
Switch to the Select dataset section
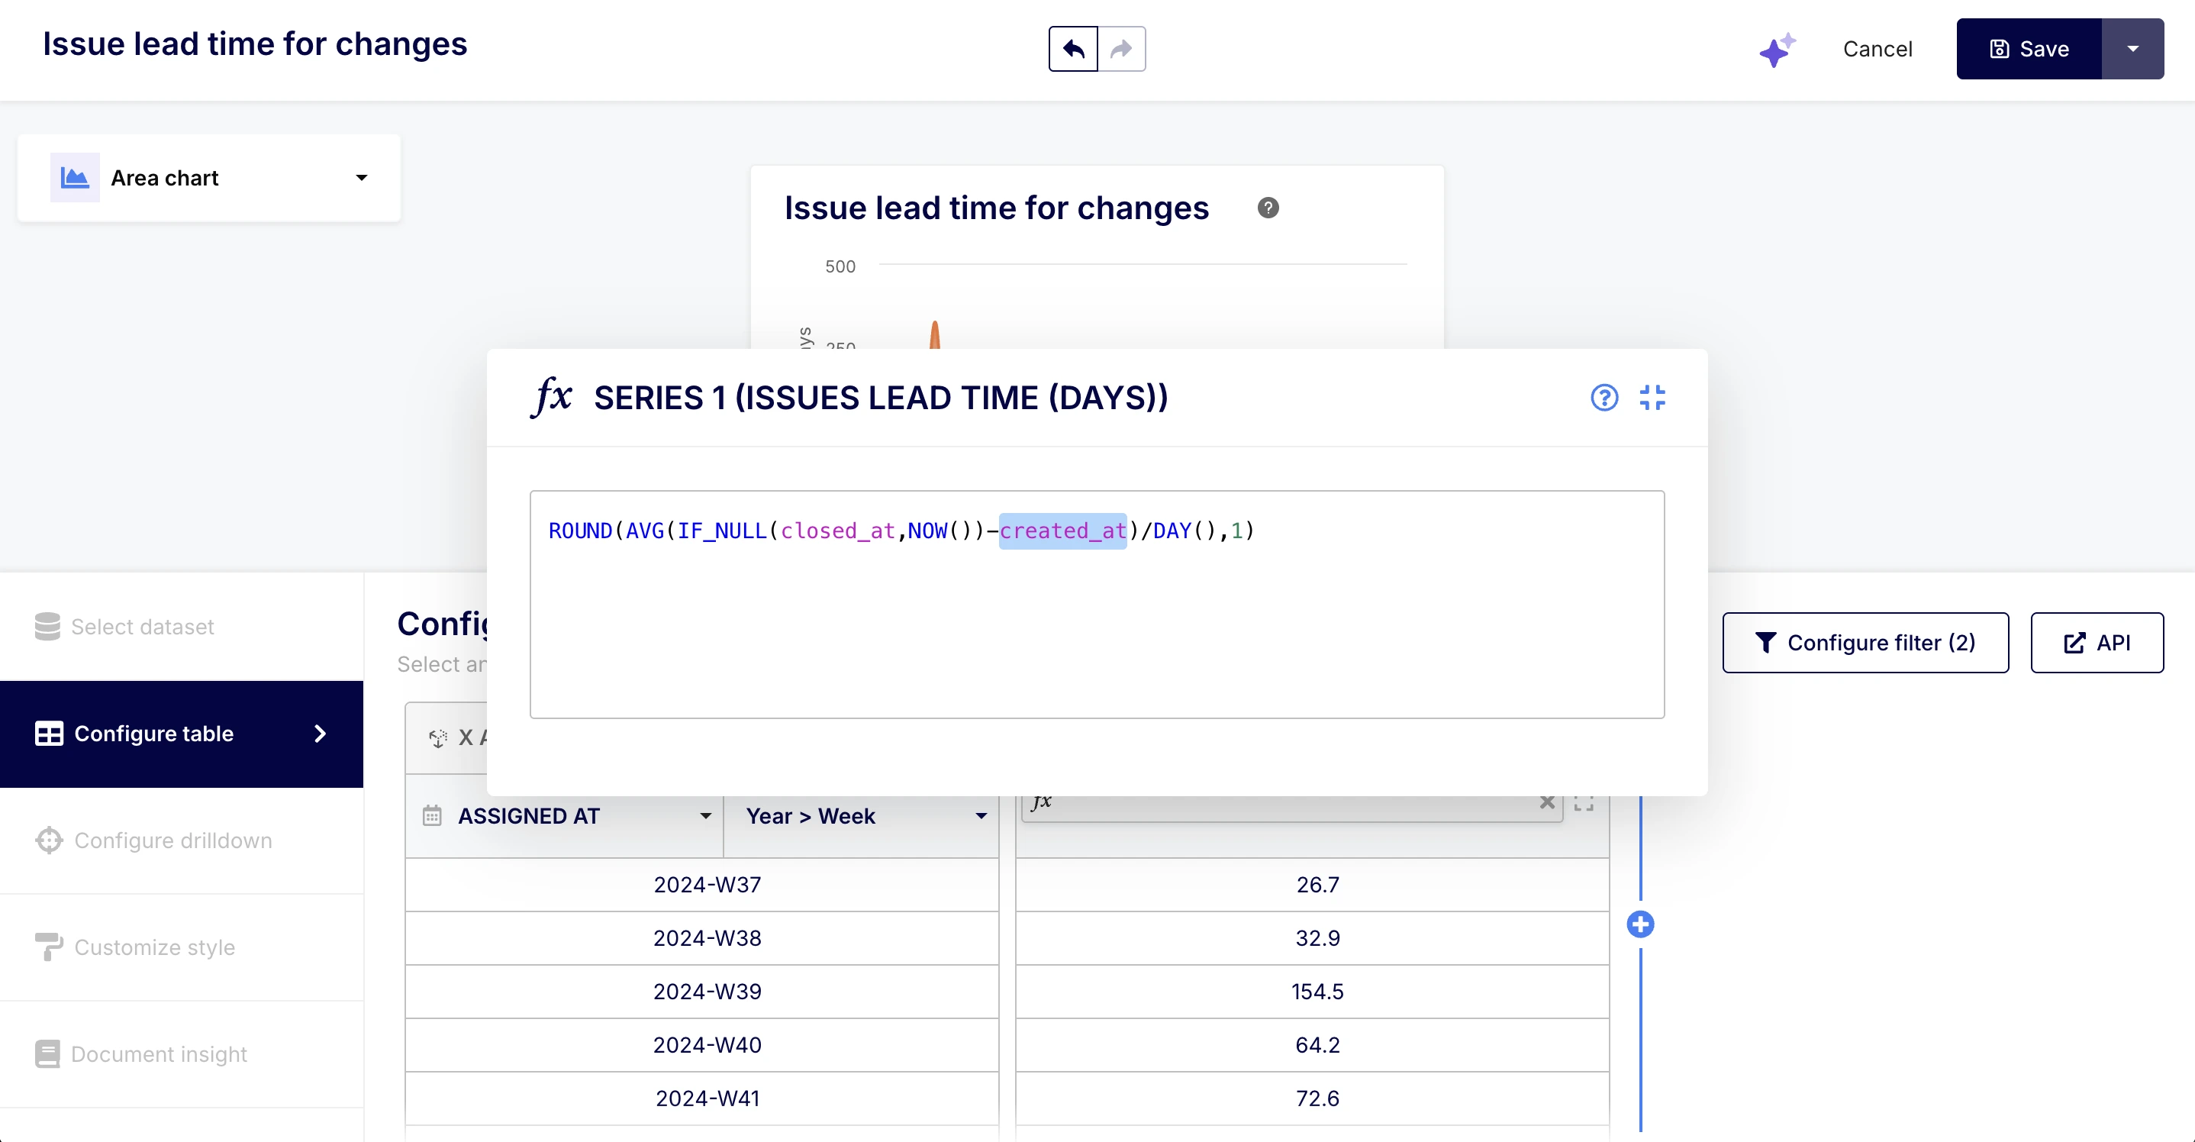point(141,627)
